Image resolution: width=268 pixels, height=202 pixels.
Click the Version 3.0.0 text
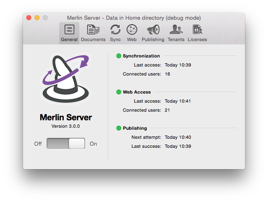tap(66, 126)
